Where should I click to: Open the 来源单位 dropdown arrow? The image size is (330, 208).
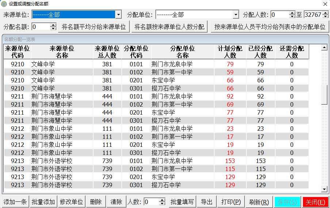pos(118,15)
